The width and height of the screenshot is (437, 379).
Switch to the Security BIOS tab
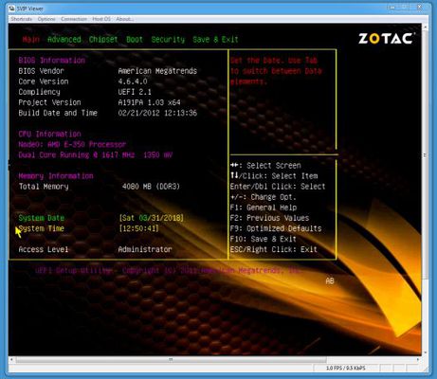coord(168,40)
